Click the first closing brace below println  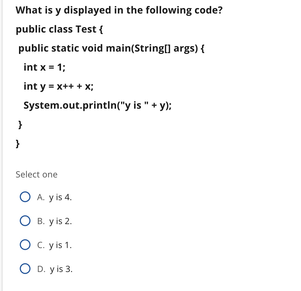point(20,124)
